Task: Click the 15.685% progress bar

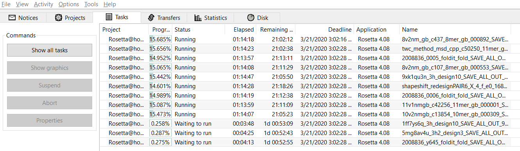Action: [x=161, y=39]
